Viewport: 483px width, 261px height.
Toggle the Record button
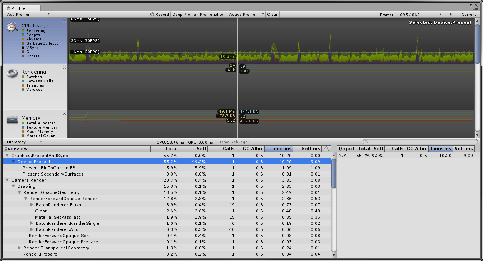[x=159, y=14]
